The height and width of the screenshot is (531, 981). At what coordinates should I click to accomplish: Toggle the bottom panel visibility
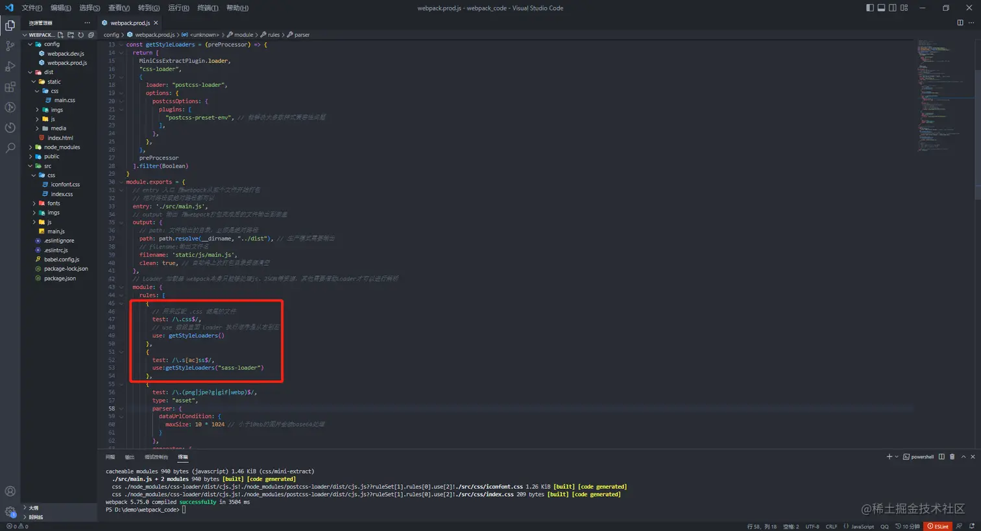point(881,8)
